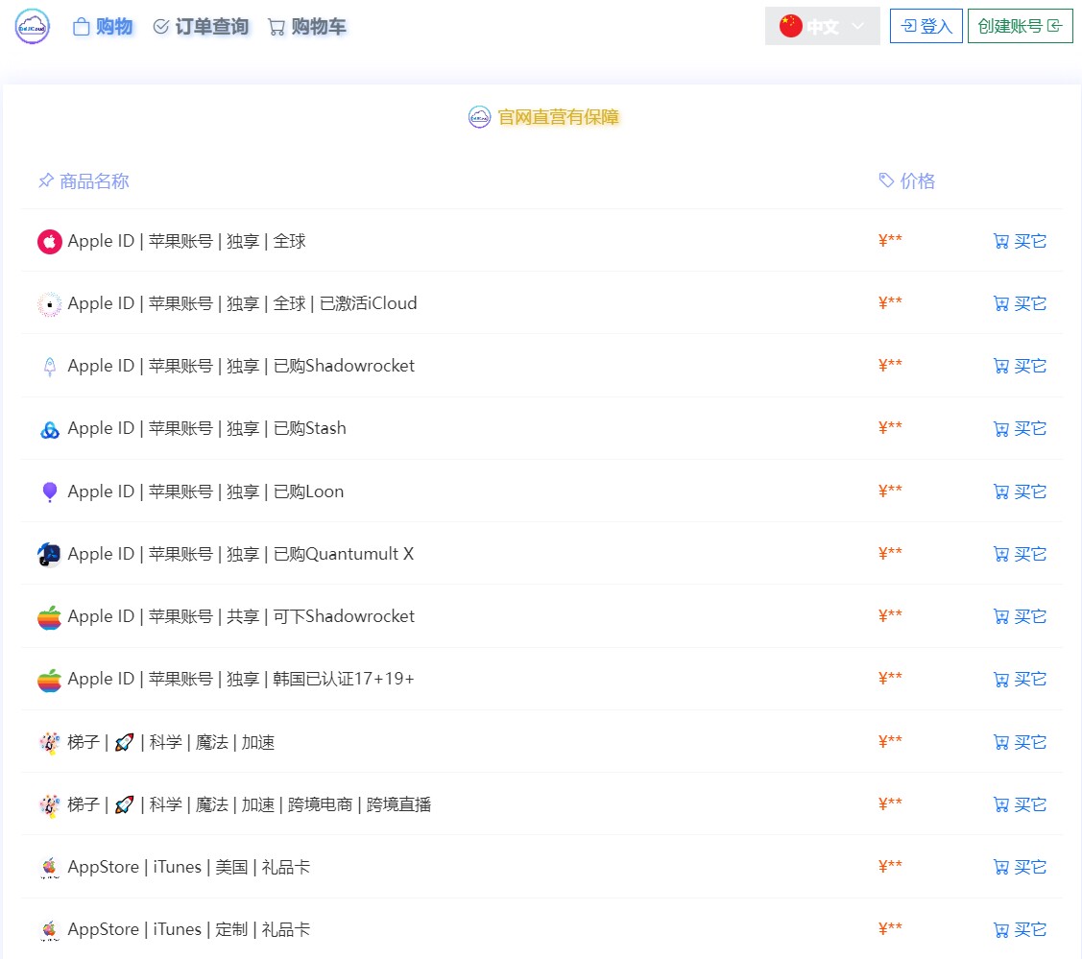Open product 共享 | 可下Shadowrocket
Viewport: 1082px width, 959px height.
click(x=241, y=617)
